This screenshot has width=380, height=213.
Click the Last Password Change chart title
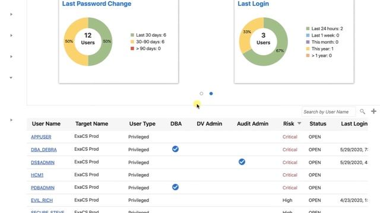pos(97,4)
